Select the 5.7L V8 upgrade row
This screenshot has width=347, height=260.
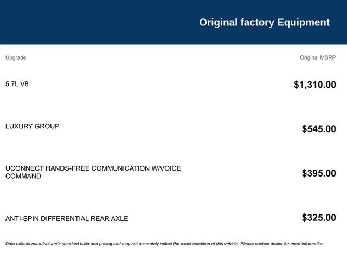[17, 84]
